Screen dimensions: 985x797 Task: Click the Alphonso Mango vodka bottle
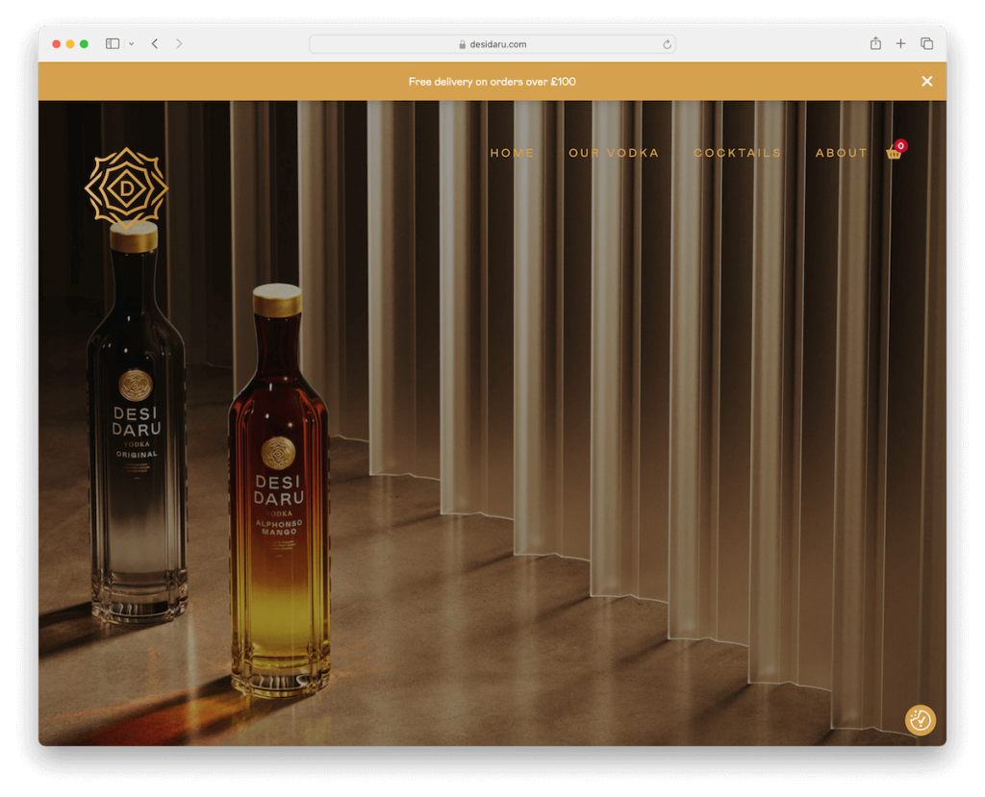click(x=278, y=490)
